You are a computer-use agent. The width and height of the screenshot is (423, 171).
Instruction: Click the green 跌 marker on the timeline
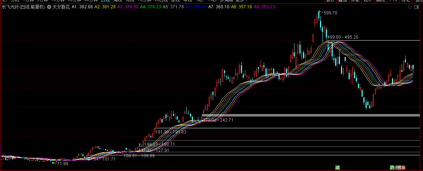point(392,167)
